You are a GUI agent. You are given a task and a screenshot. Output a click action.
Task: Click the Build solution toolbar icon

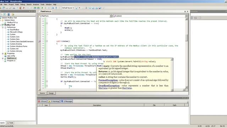(x=35, y=8)
